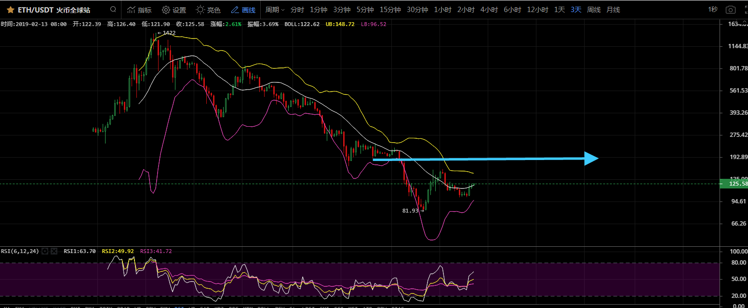This screenshot has width=748, height=308.
Task: Click the UB:148.72 upper band value
Action: 340,24
